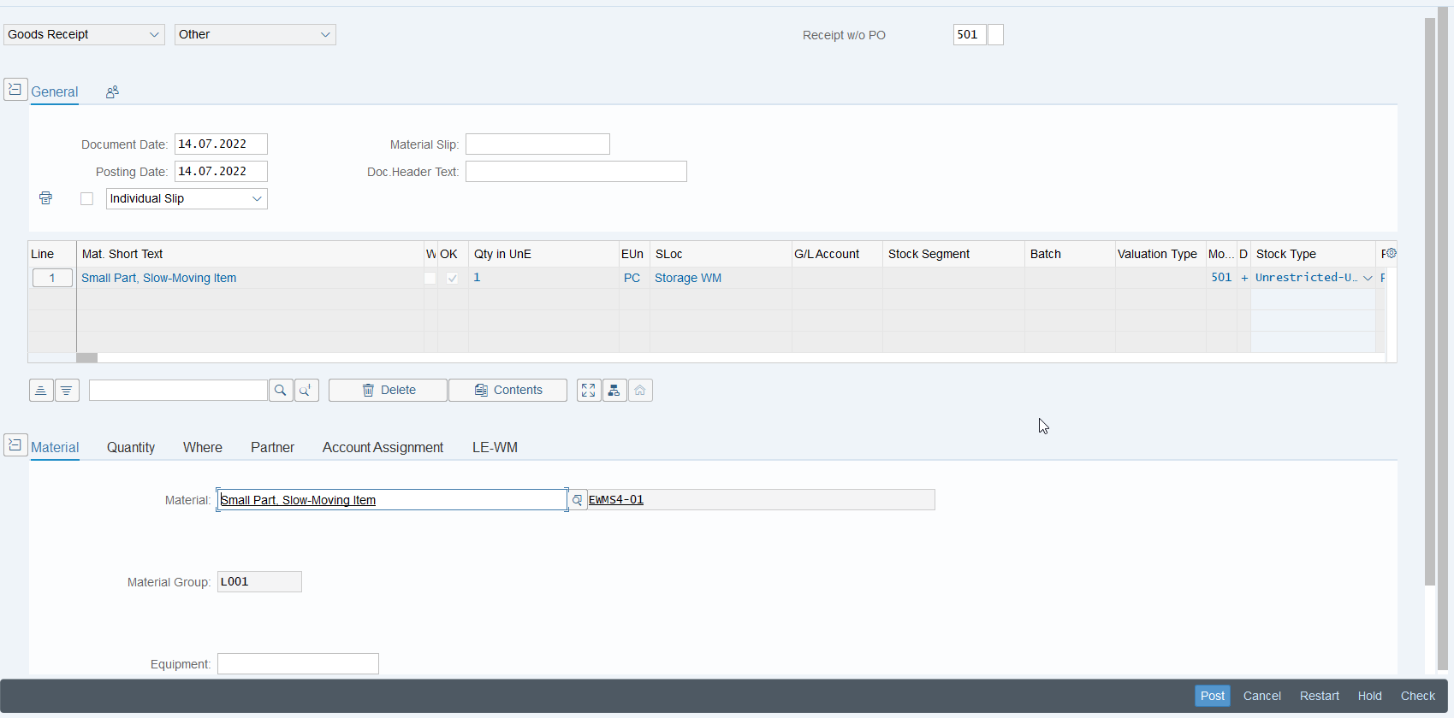Click the Equipment input field
Viewport: 1454px width, 718px height.
tap(298, 664)
